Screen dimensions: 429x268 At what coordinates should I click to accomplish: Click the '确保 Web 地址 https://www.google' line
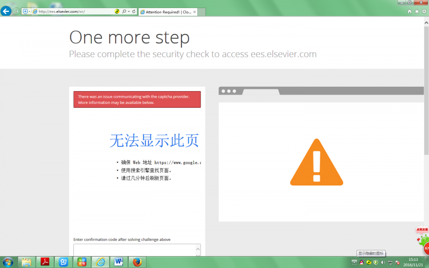click(161, 162)
